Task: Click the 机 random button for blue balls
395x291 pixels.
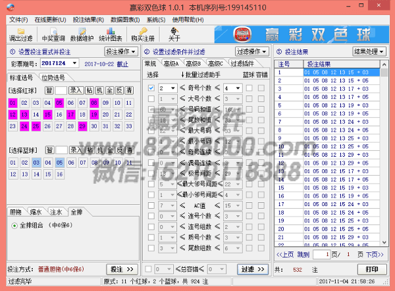Action: 100,150
